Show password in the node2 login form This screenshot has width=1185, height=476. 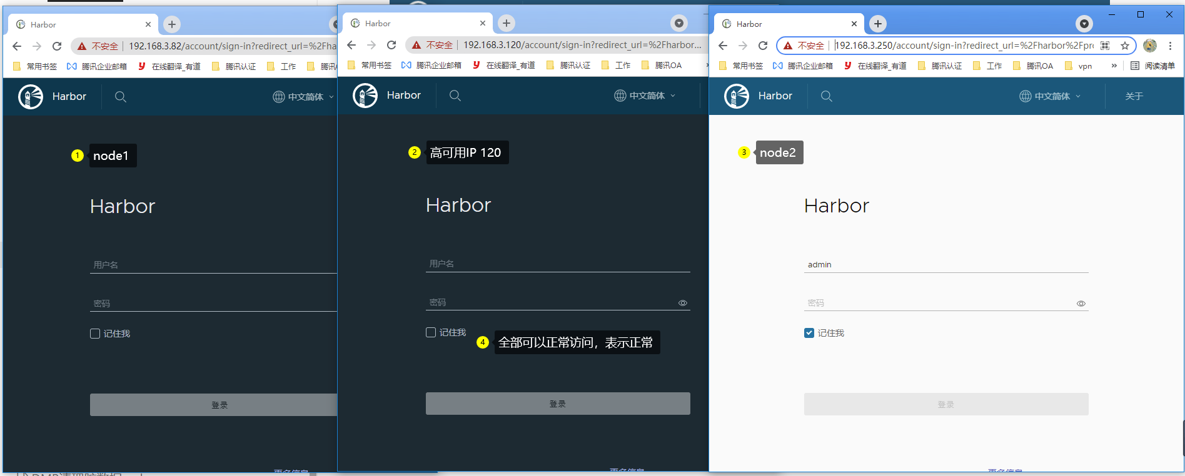click(1081, 304)
